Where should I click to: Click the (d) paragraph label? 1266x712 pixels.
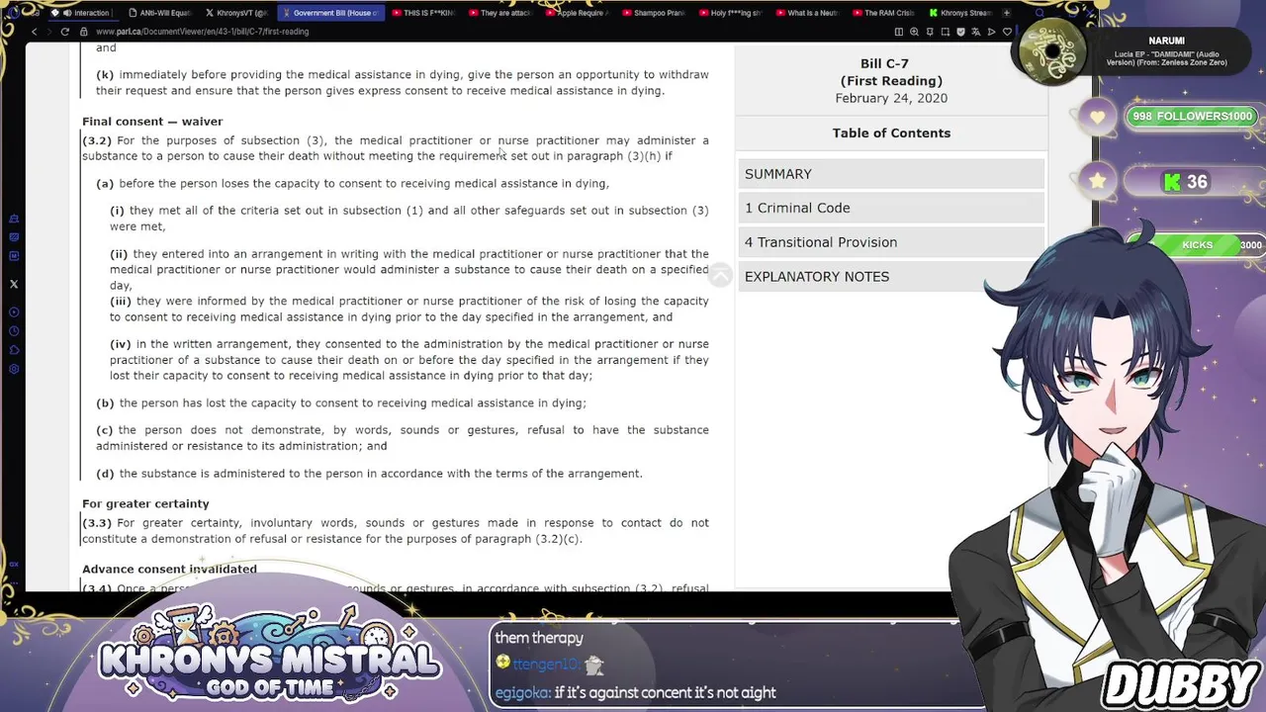(105, 474)
